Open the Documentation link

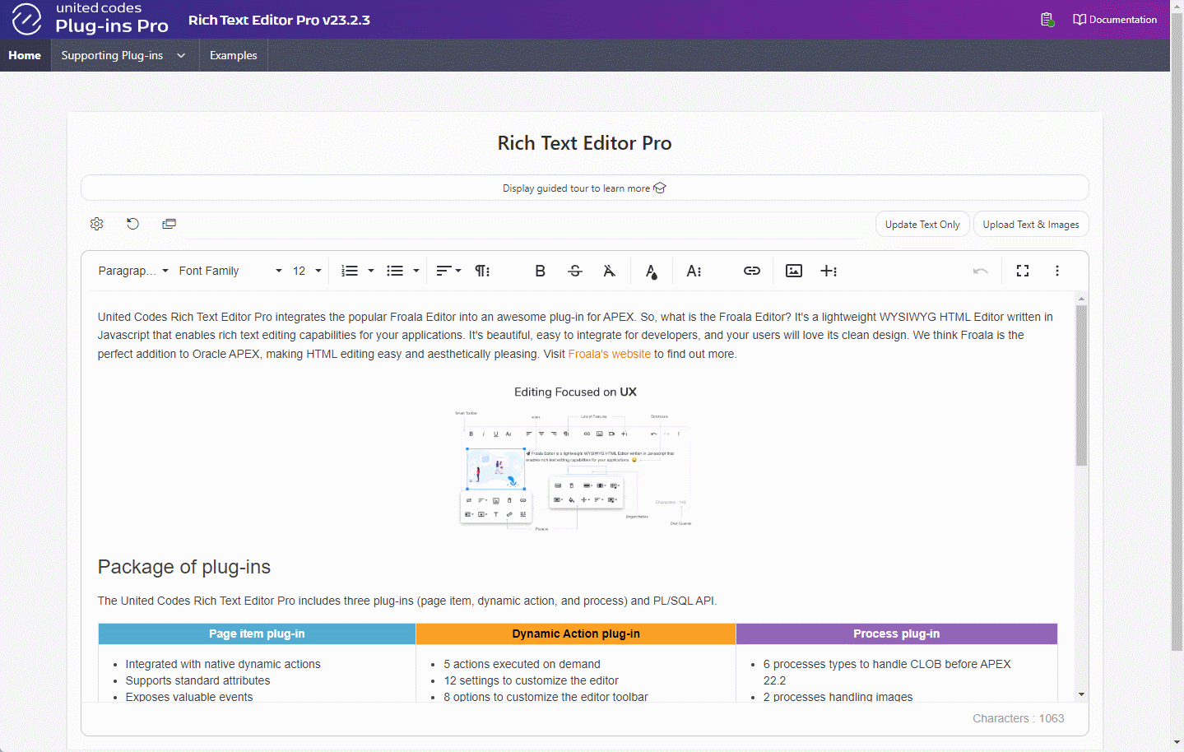[1115, 20]
